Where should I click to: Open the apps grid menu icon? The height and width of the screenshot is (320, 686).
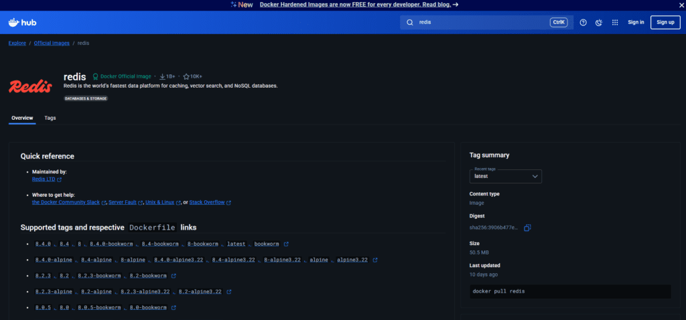pos(615,22)
